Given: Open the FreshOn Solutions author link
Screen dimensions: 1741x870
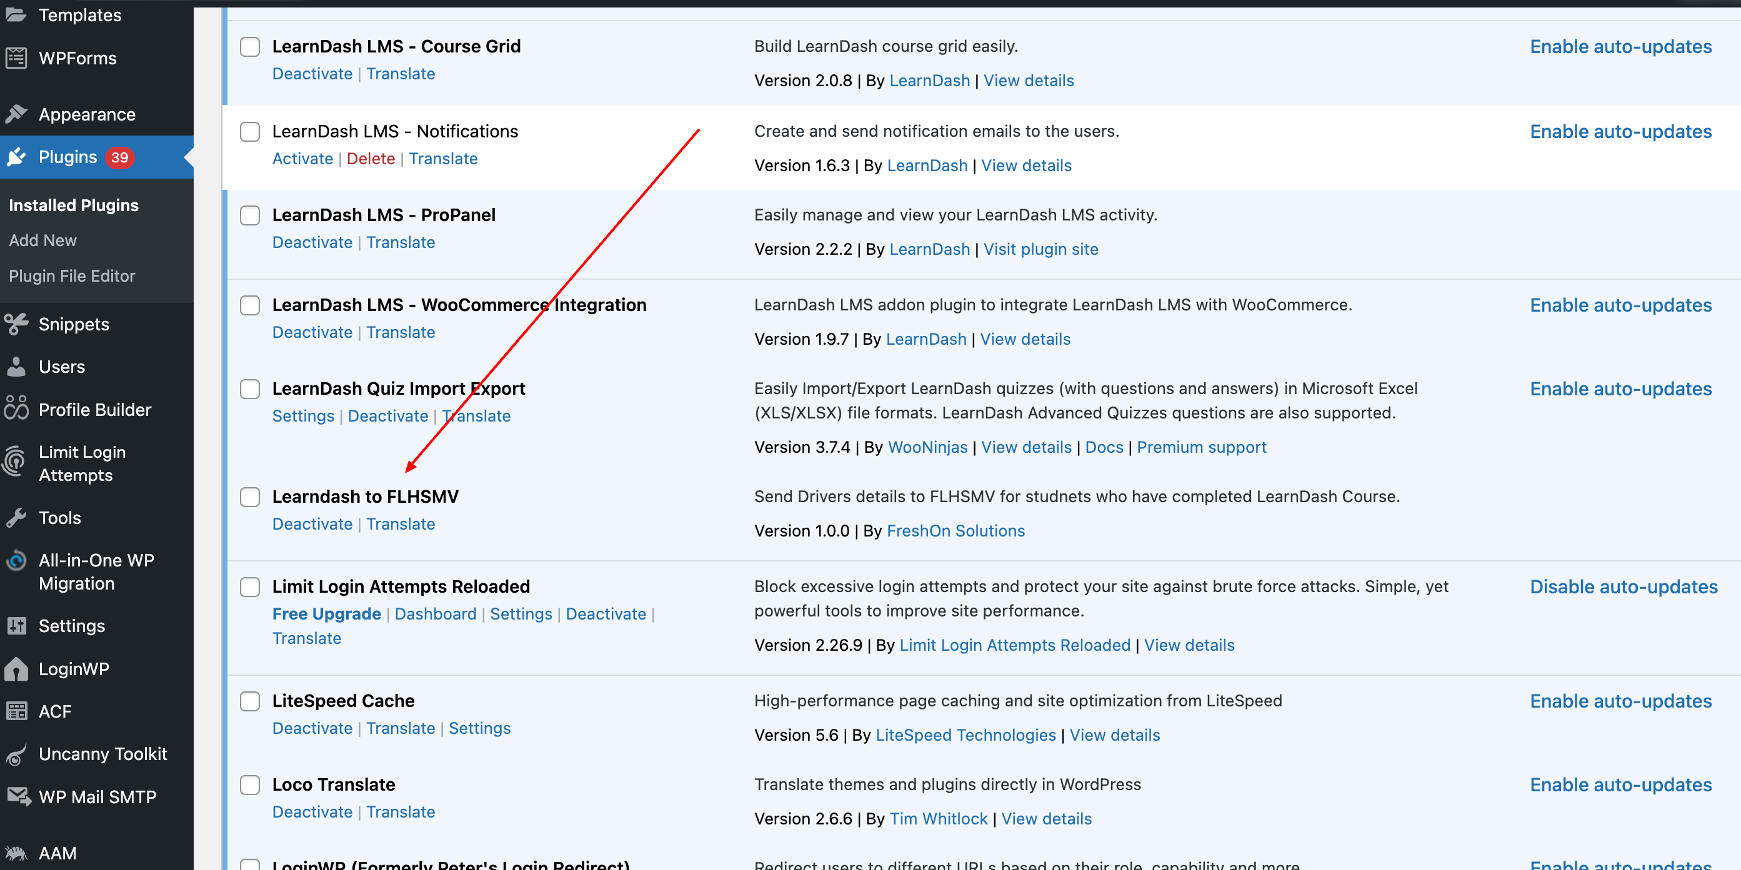Looking at the screenshot, I should coord(955,531).
